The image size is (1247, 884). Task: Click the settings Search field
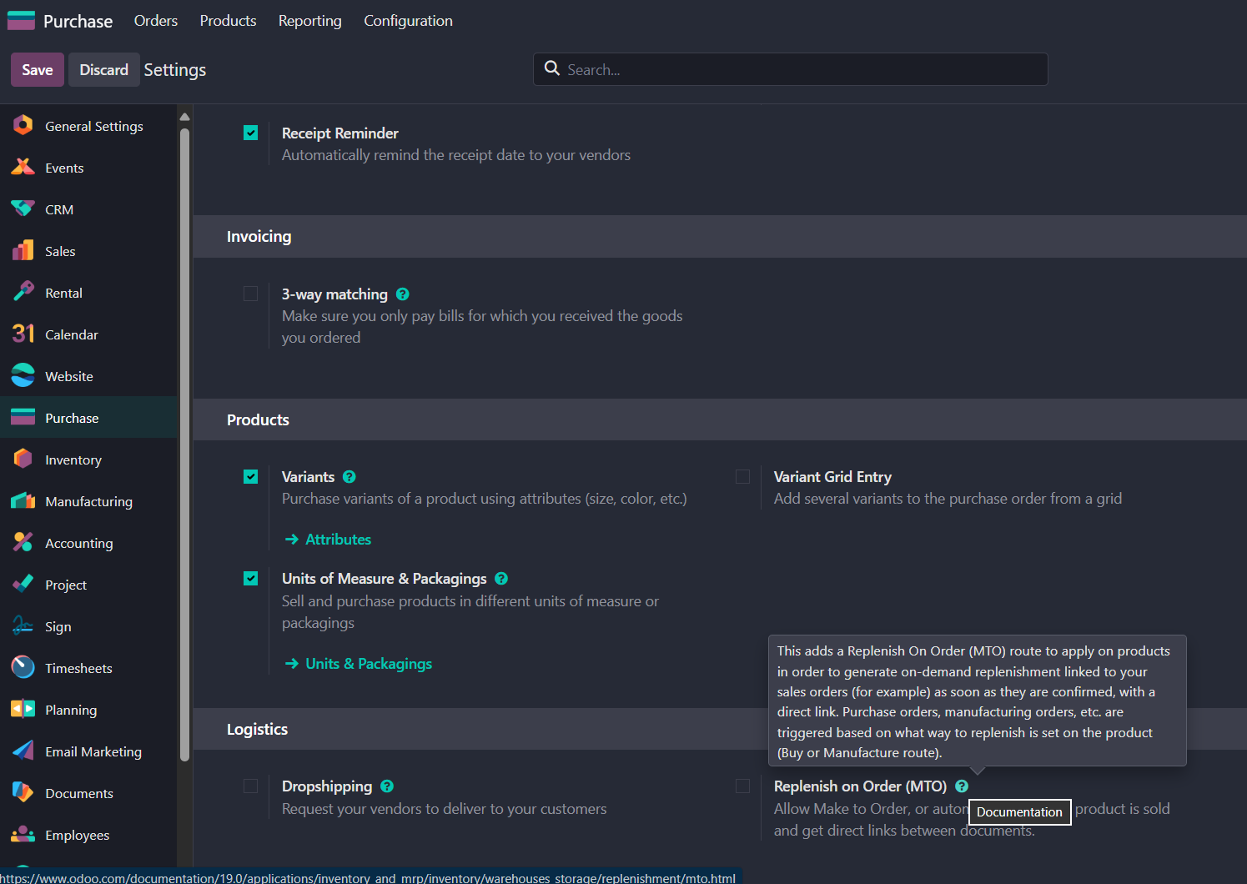(801, 70)
